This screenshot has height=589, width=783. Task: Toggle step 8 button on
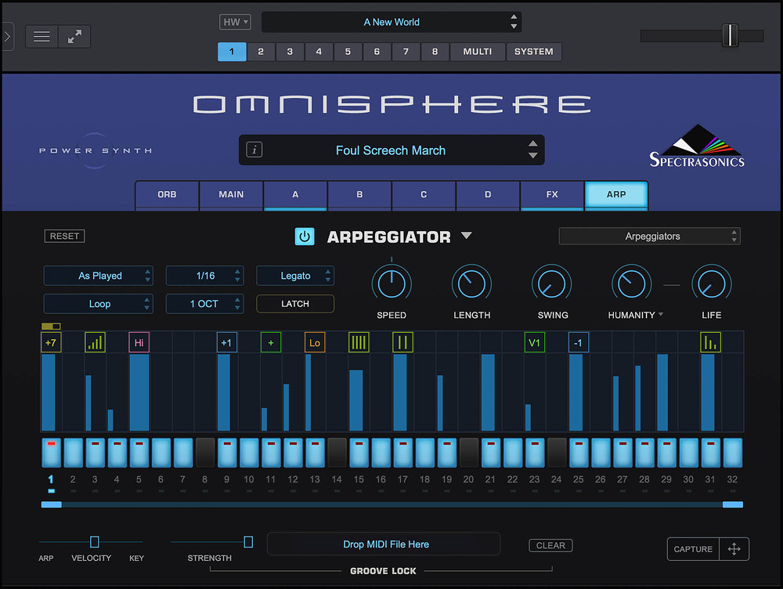point(205,453)
